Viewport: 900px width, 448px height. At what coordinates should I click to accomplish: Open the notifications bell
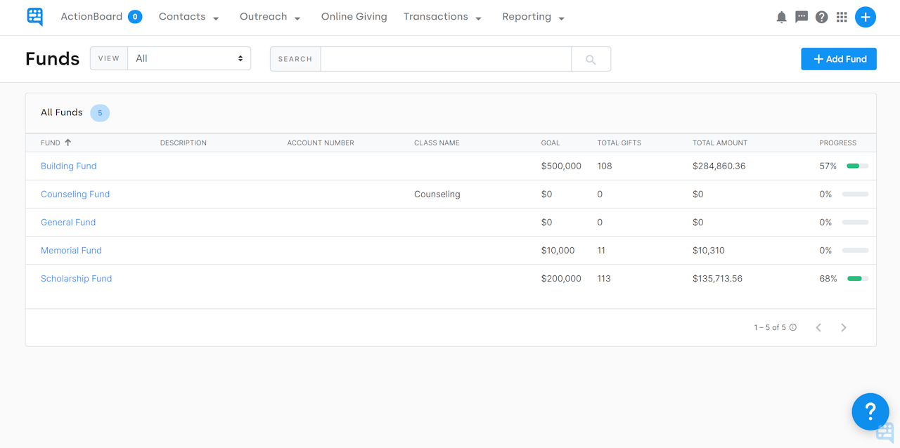tap(781, 18)
